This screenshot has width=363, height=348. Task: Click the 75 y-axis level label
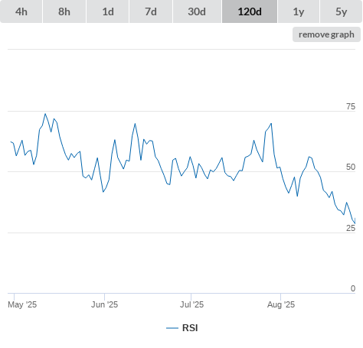pos(351,106)
